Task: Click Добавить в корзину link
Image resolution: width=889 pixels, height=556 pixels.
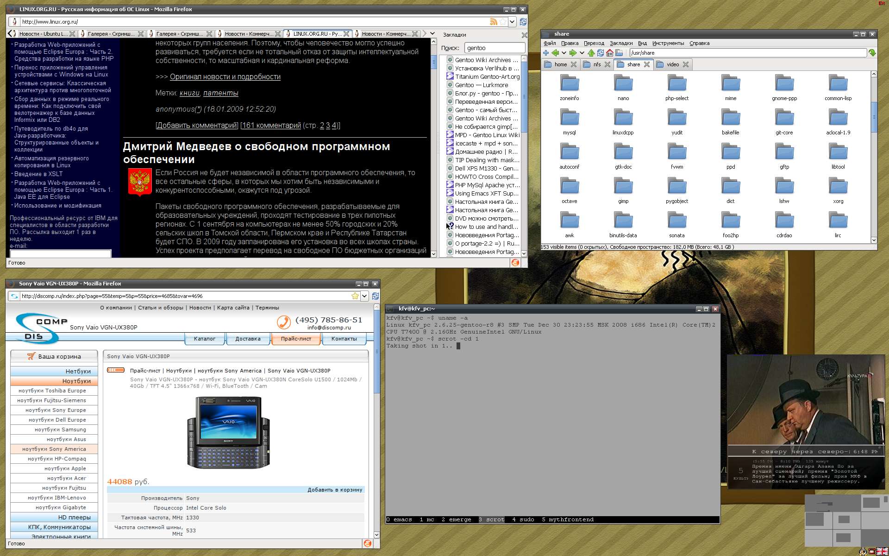Action: (x=335, y=490)
